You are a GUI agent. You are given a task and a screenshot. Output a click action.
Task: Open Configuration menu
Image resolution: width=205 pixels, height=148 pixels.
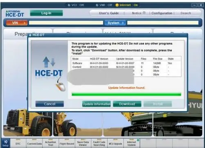tap(162, 13)
